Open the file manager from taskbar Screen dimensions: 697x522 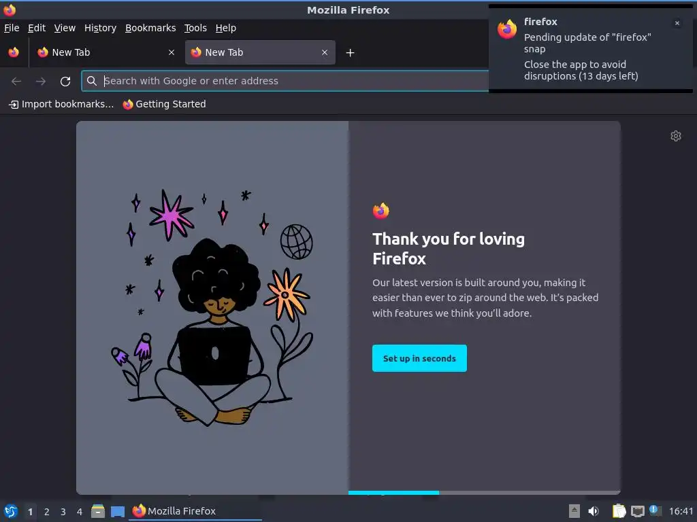[x=98, y=511]
